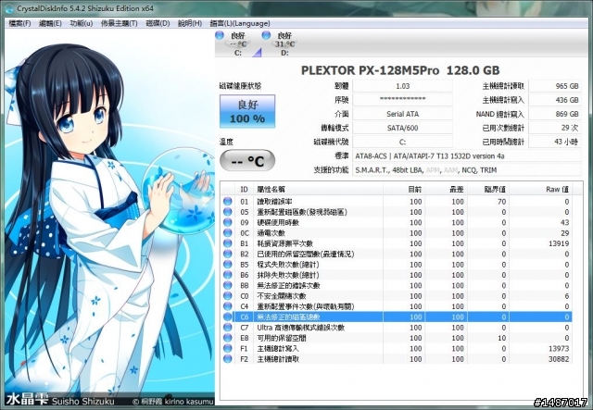Click the ID column header

click(245, 190)
